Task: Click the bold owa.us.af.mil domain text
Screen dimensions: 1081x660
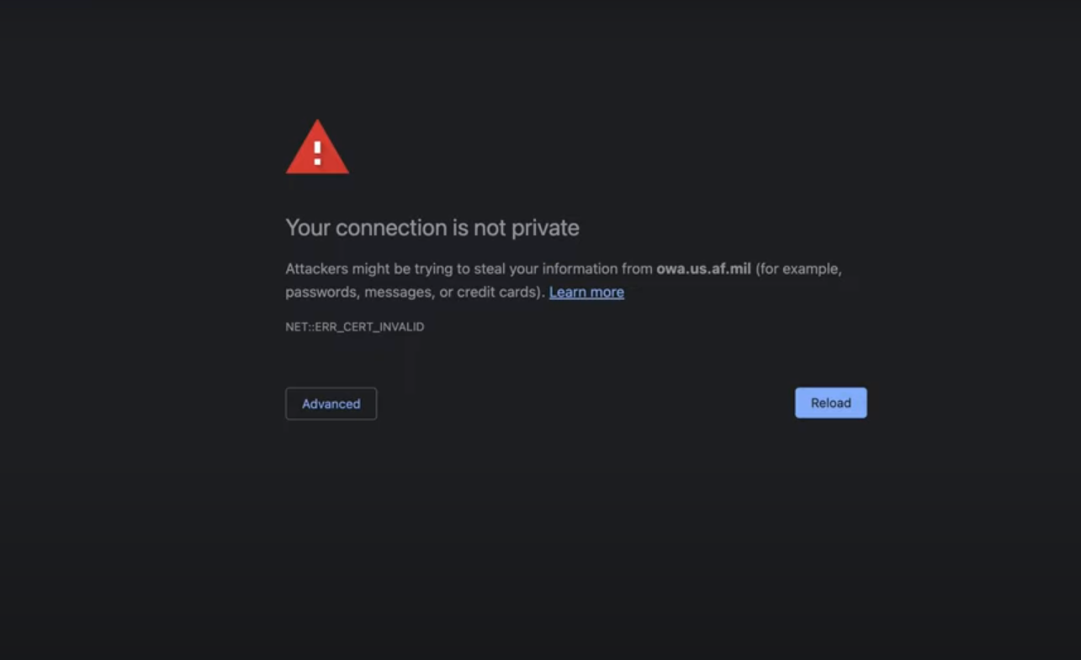Action: [703, 269]
